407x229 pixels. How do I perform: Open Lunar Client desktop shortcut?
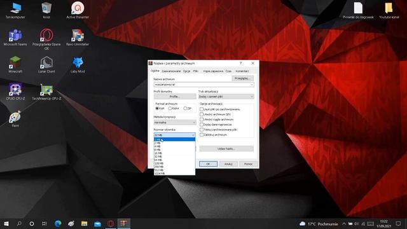click(46, 65)
